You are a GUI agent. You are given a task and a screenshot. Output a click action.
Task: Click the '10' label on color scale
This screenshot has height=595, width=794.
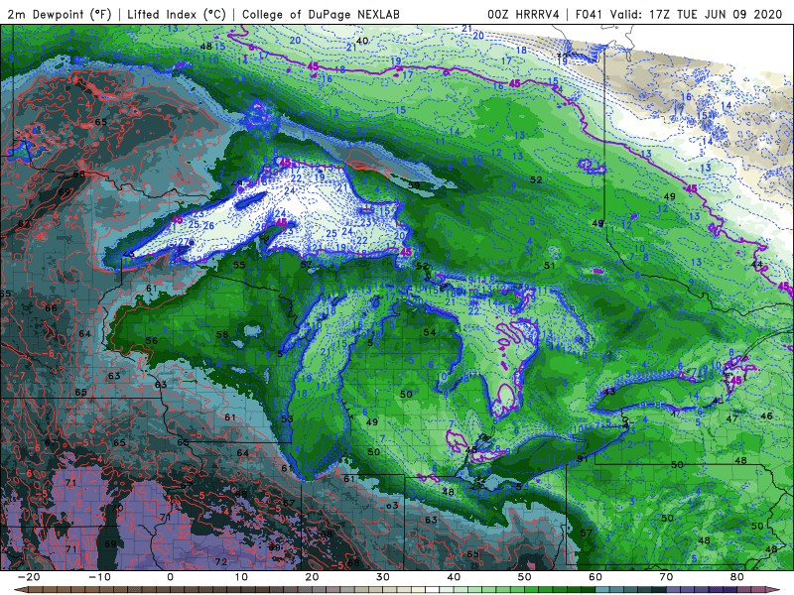pos(241,577)
